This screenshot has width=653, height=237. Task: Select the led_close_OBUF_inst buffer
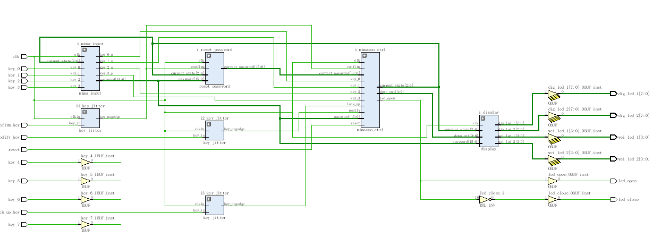click(x=553, y=200)
